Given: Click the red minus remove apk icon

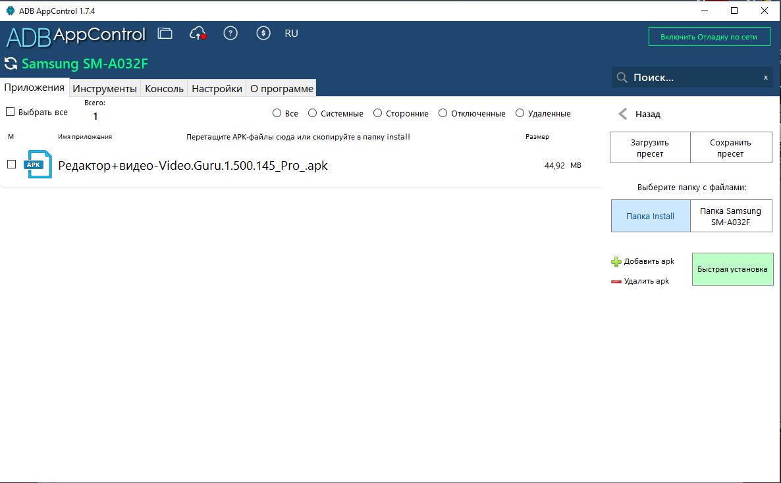Looking at the screenshot, I should coord(616,282).
